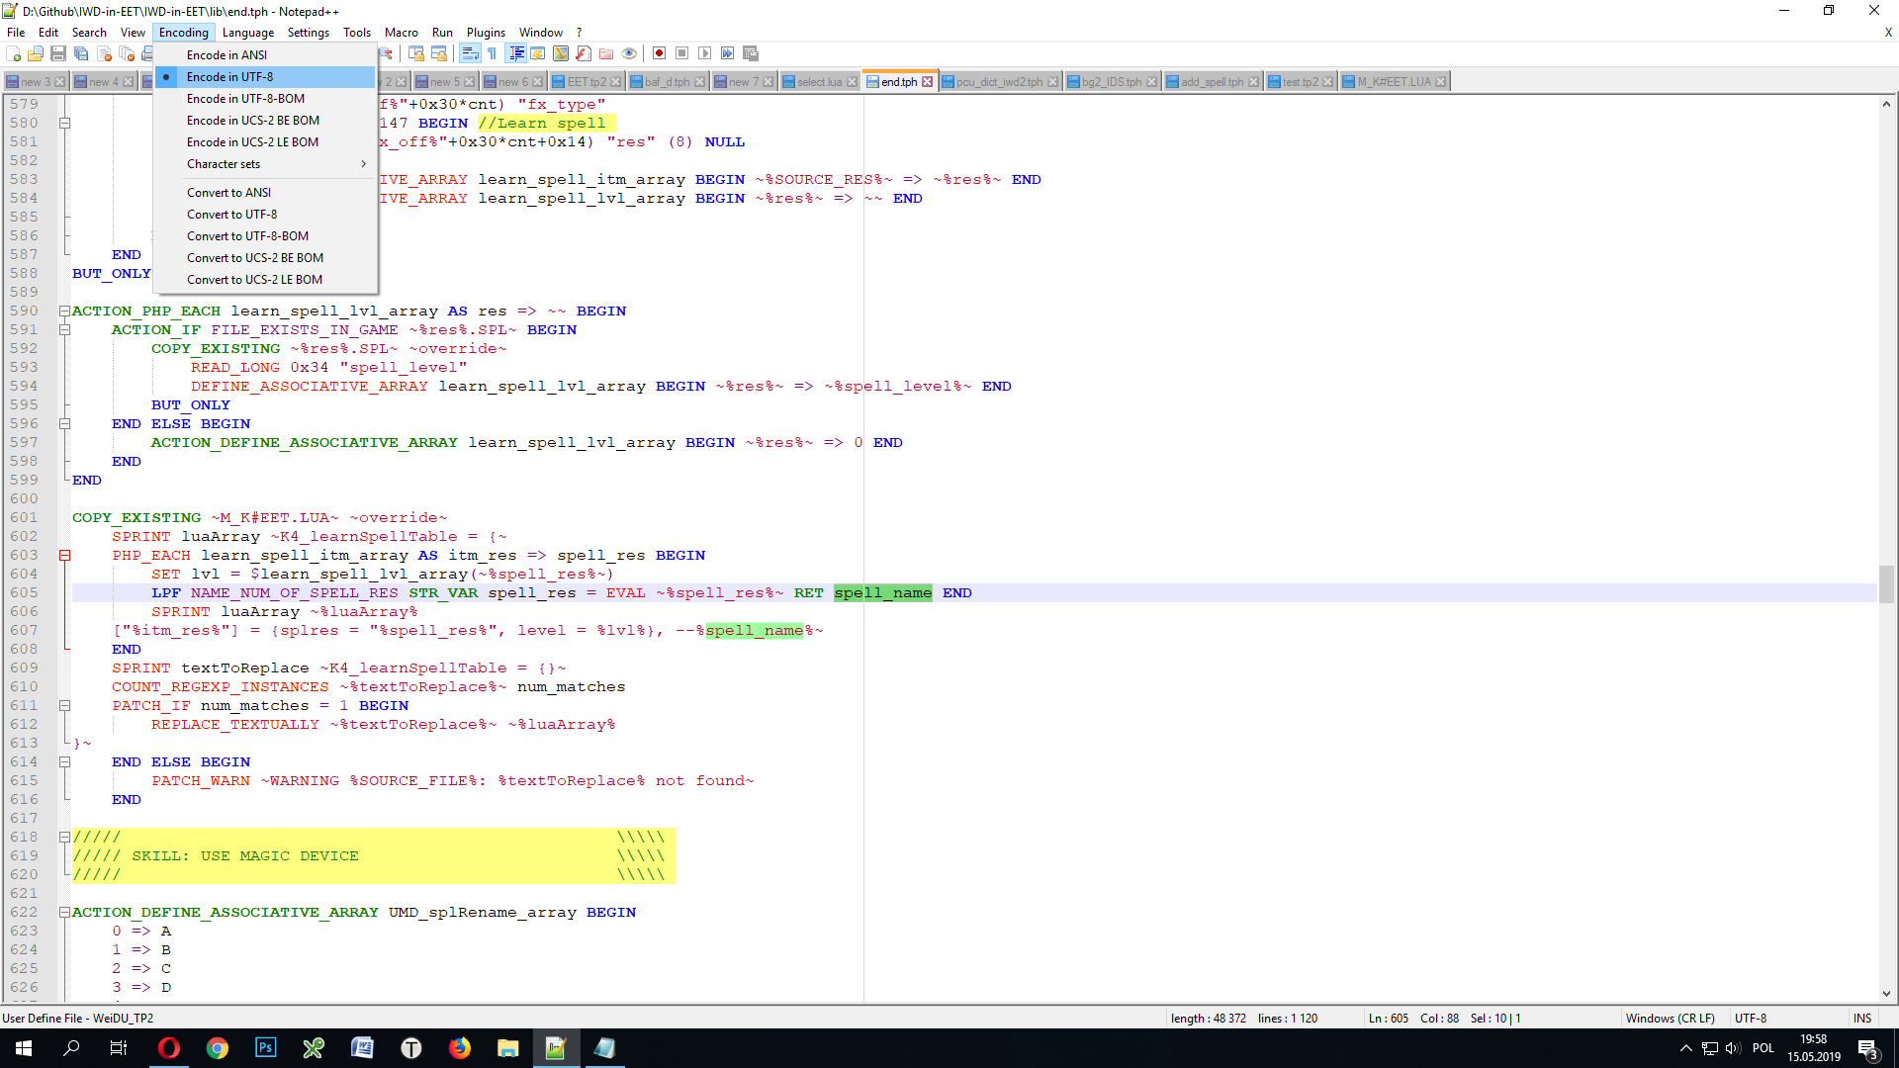1899x1068 pixels.
Task: Switch to the add_spell.tph tab
Action: point(1212,82)
